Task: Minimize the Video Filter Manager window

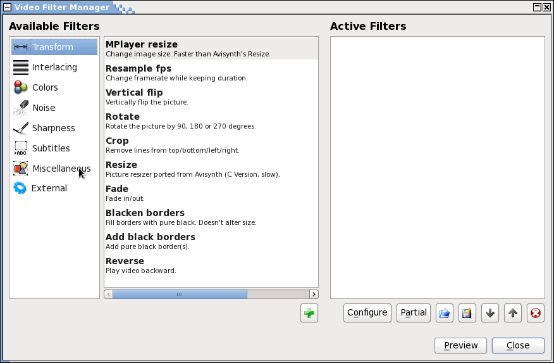Action: pyautogui.click(x=537, y=7)
